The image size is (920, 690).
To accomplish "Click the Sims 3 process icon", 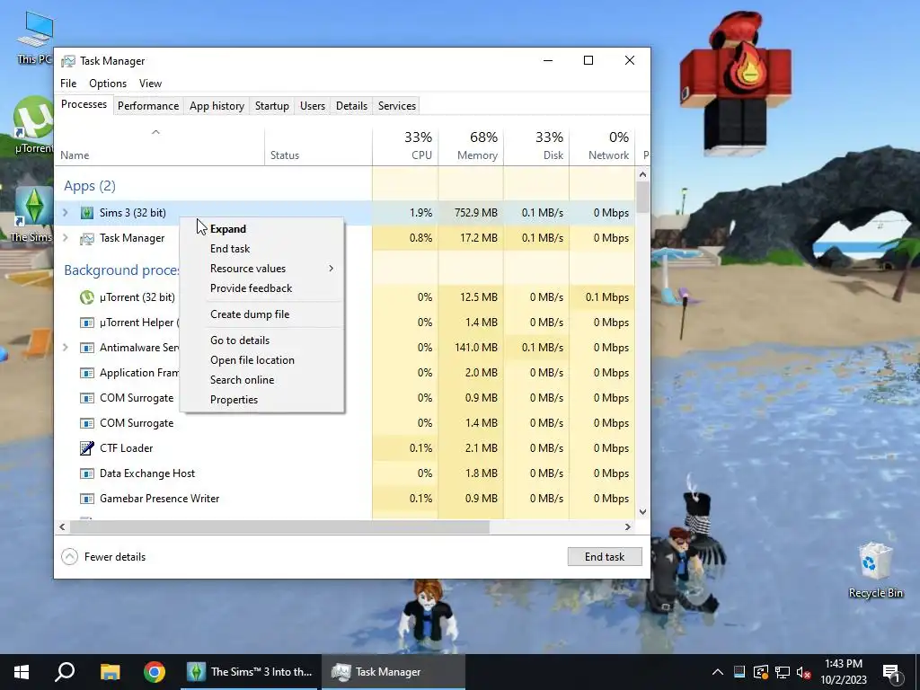I will coord(87,213).
